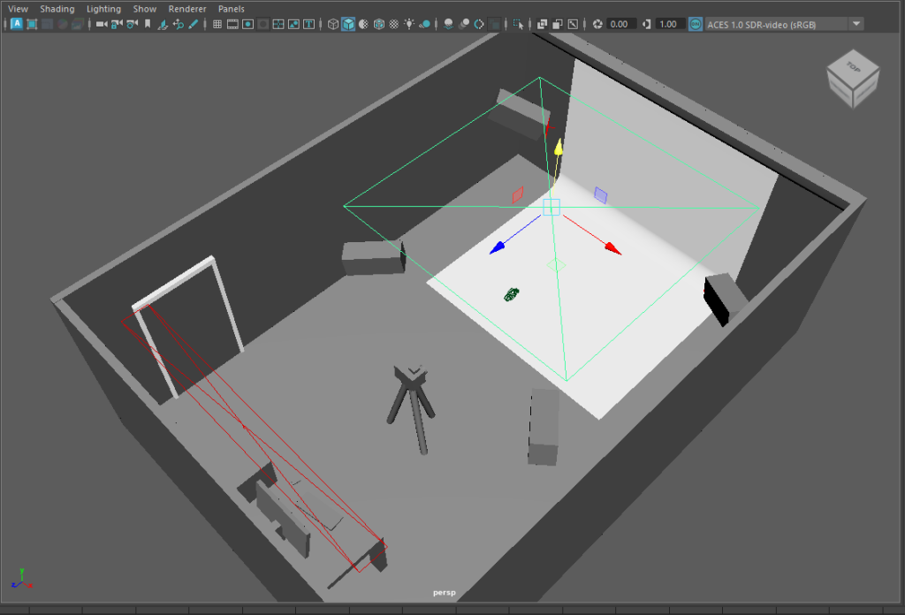The height and width of the screenshot is (615, 905).
Task: Enable wireframe display mode
Action: pos(333,24)
